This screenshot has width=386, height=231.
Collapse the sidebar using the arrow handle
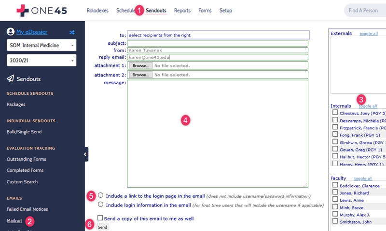85,154
